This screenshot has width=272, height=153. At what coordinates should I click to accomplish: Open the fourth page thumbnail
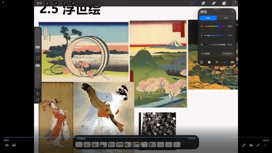click(103, 144)
